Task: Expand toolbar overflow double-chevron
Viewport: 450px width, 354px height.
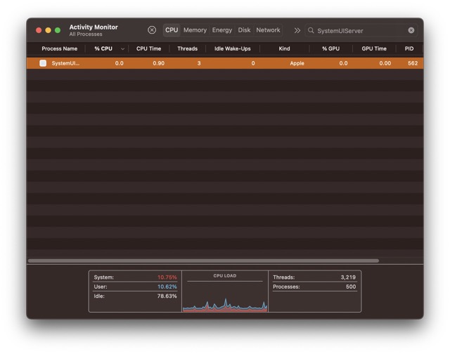Action: coord(297,31)
